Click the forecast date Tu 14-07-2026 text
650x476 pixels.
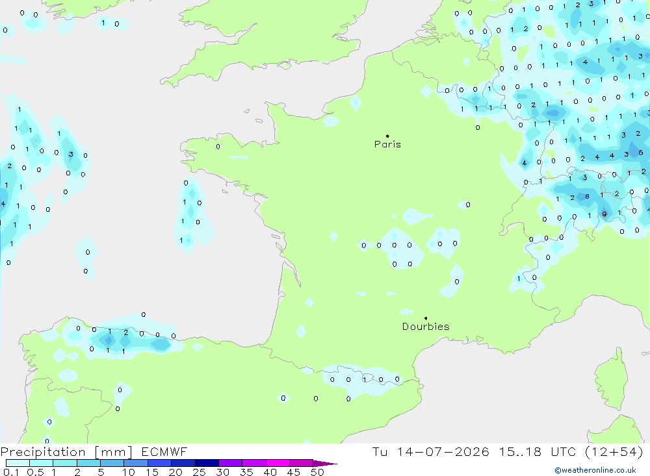point(430,451)
